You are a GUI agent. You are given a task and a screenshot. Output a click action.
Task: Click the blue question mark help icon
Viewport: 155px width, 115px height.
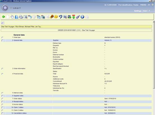click(82, 17)
